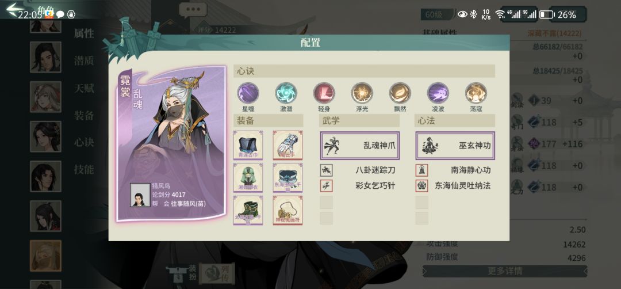The width and height of the screenshot is (621, 289).
Task: Tap the back arrow at top left
Action: (x=15, y=9)
